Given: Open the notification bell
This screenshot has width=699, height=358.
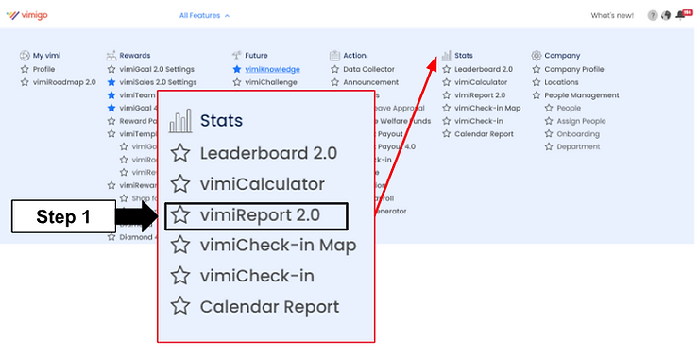Looking at the screenshot, I should point(681,16).
